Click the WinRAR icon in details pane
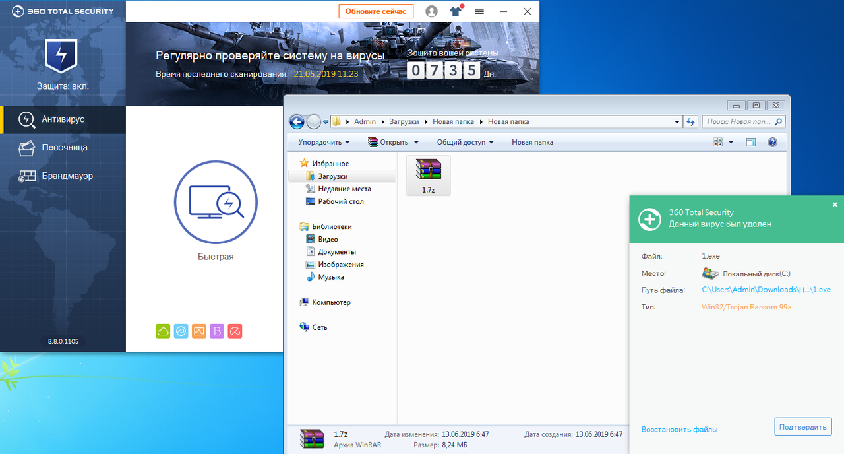The height and width of the screenshot is (454, 844). (312, 439)
